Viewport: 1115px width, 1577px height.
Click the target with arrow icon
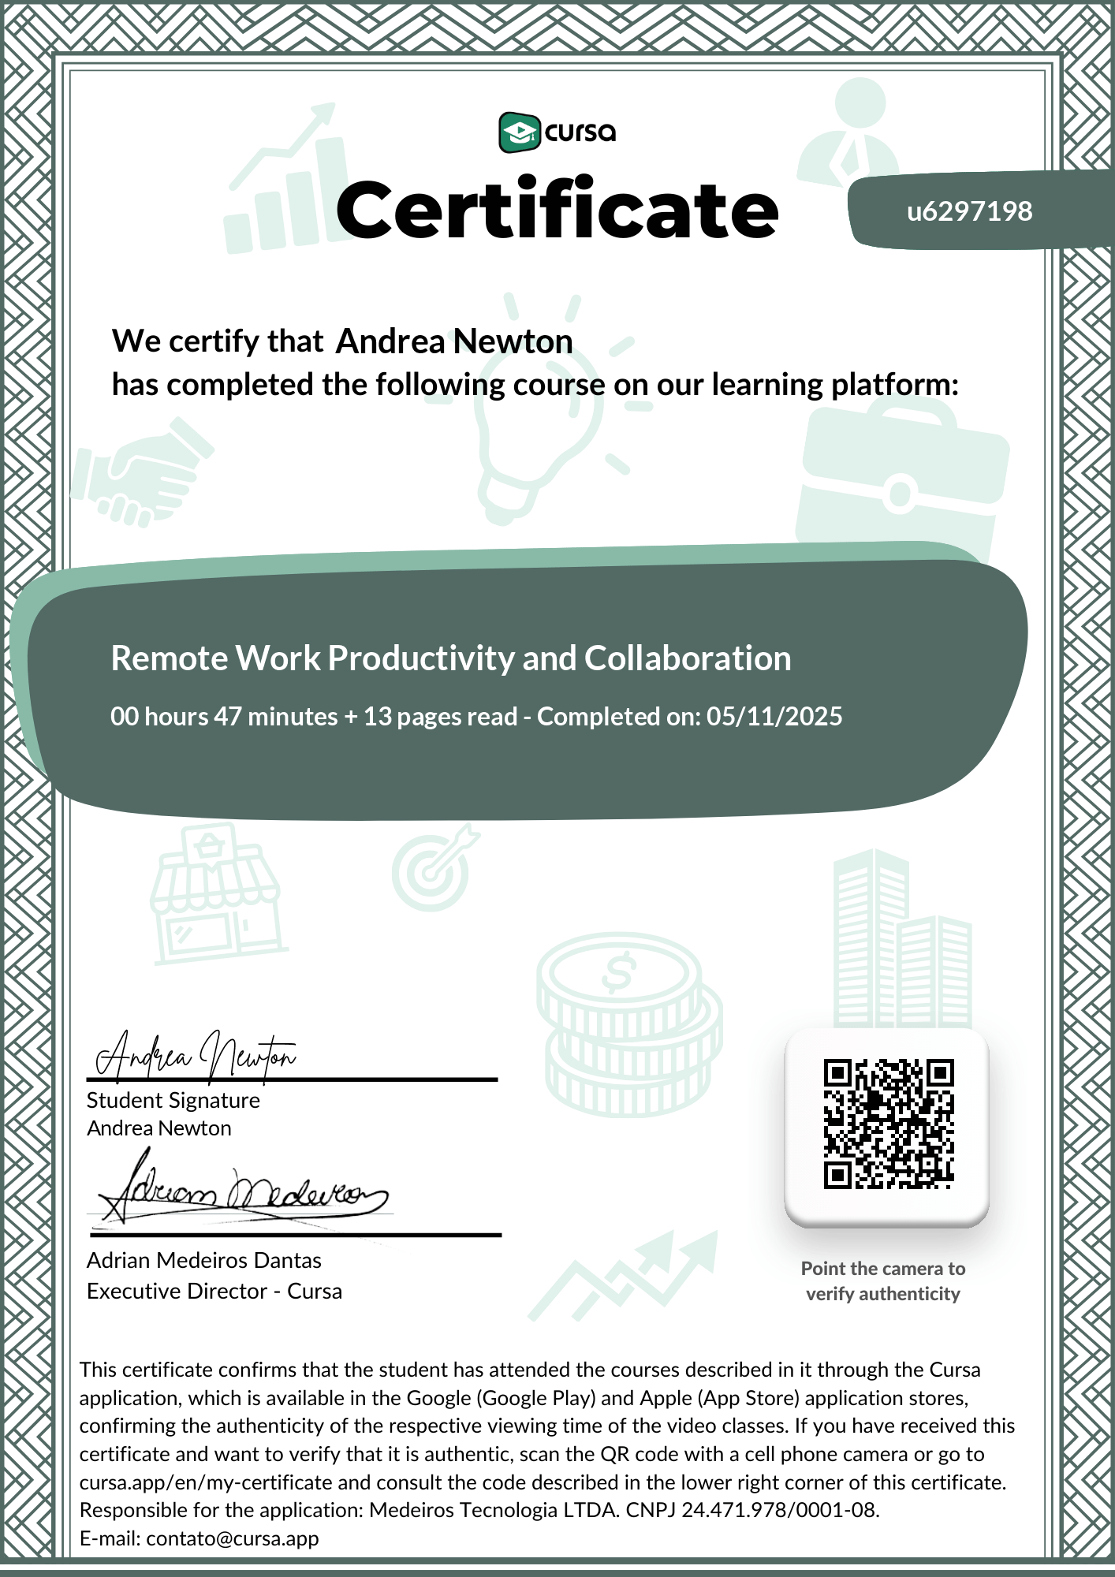(x=434, y=867)
